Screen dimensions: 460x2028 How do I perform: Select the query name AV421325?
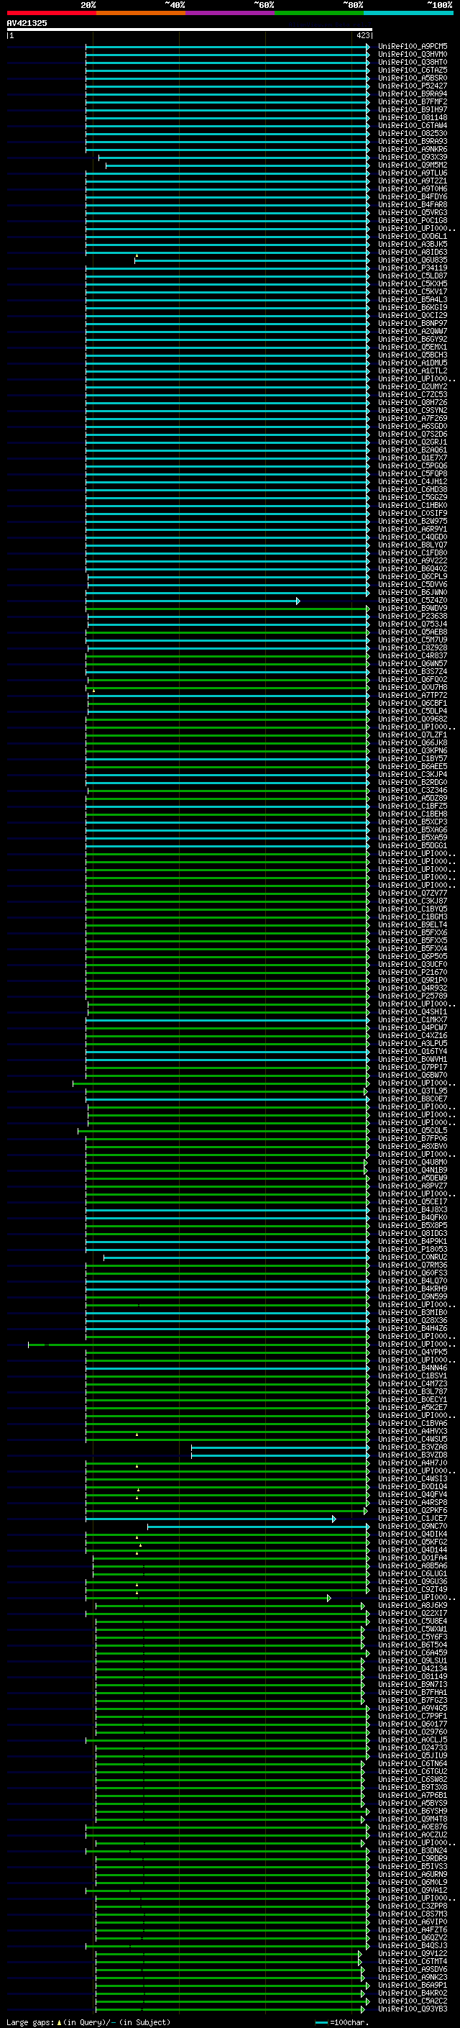click(x=27, y=23)
